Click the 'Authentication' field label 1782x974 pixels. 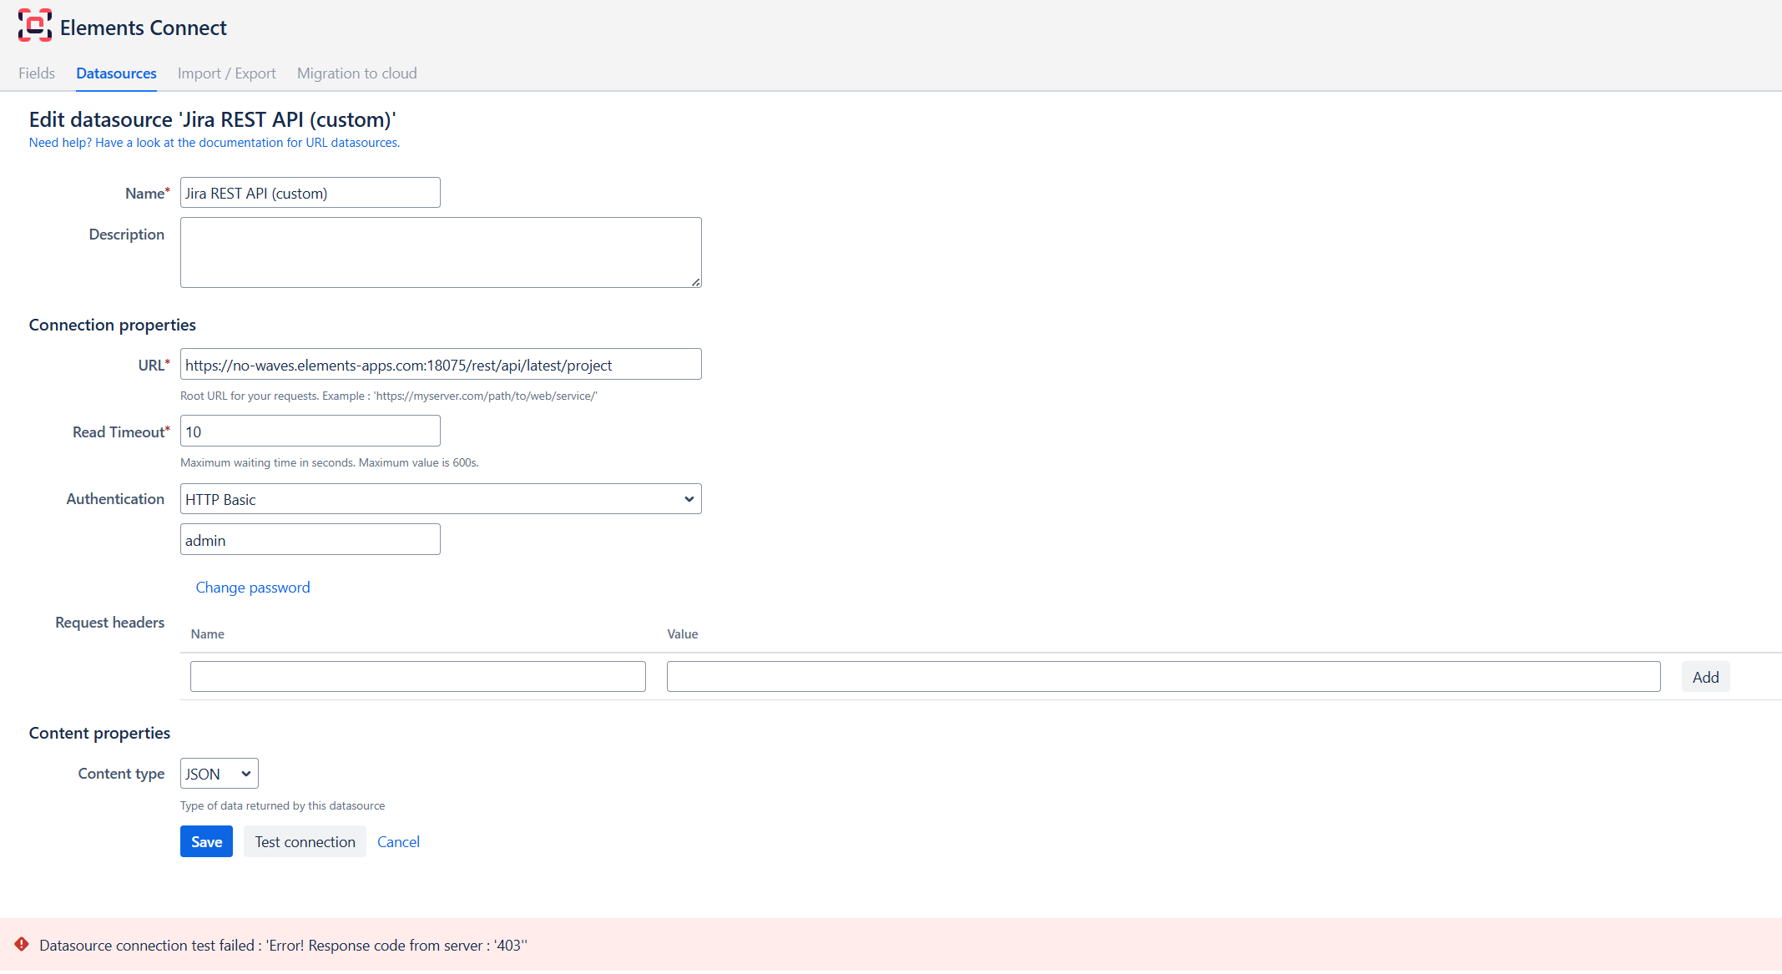point(115,499)
